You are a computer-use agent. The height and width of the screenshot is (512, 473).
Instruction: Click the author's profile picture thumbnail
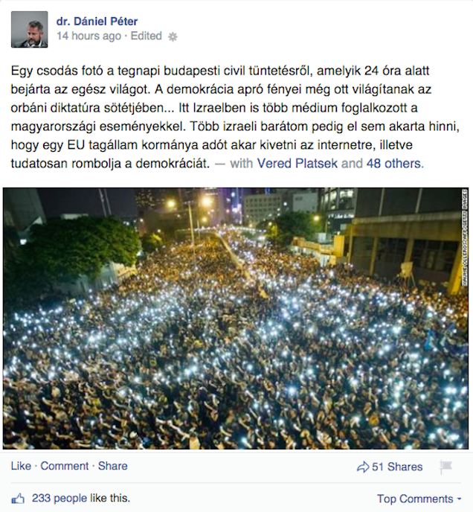[x=30, y=29]
